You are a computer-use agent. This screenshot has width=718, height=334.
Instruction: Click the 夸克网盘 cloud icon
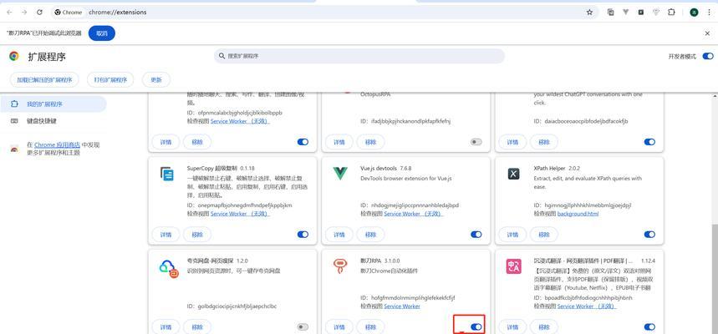(x=169, y=270)
